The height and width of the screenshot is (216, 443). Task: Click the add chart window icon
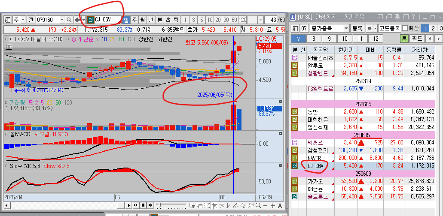click(192, 206)
